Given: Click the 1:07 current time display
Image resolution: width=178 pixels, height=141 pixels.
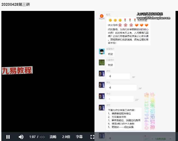Looking at the screenshot, I should tap(32, 137).
